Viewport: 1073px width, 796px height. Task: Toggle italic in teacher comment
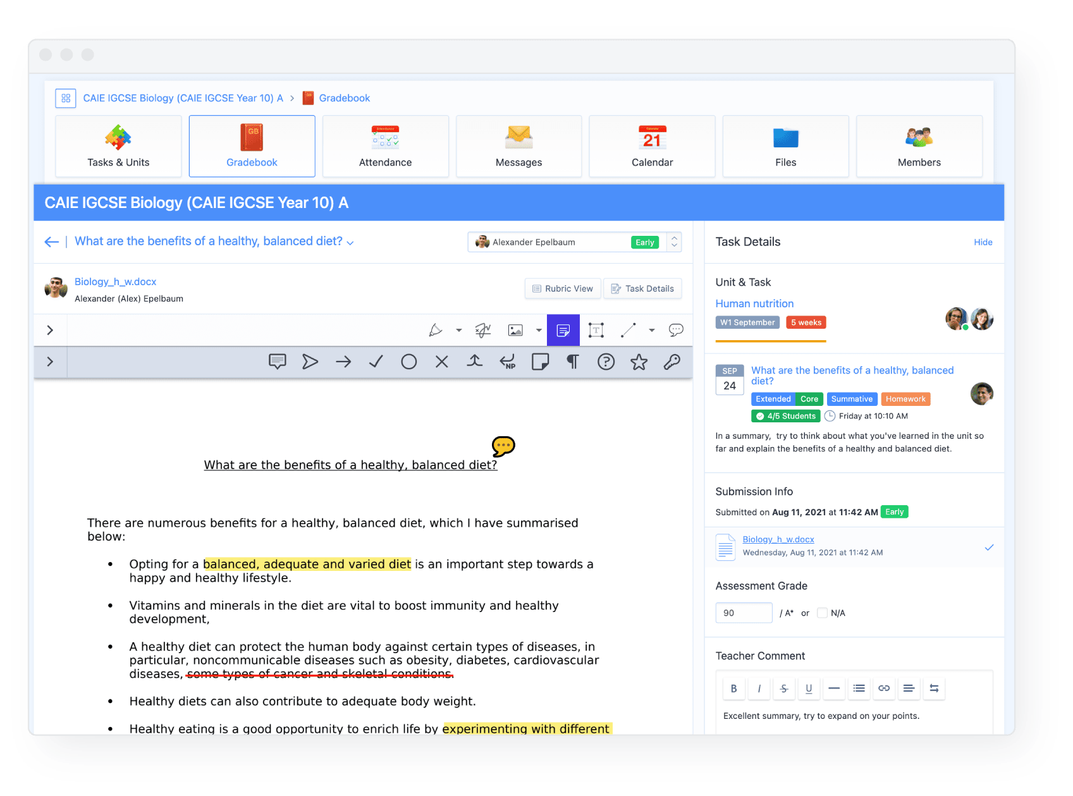coord(759,689)
